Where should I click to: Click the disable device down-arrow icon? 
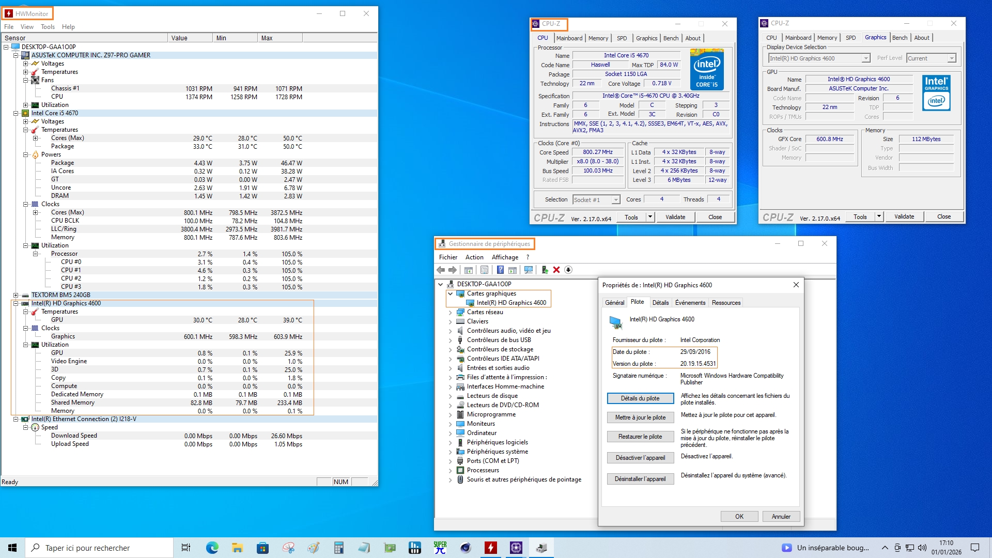[568, 270]
